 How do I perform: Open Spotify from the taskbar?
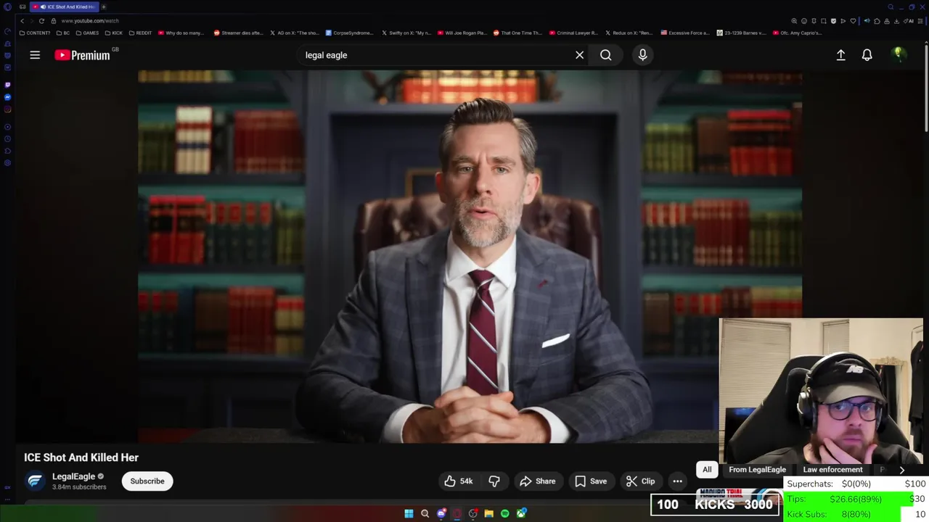pos(505,513)
